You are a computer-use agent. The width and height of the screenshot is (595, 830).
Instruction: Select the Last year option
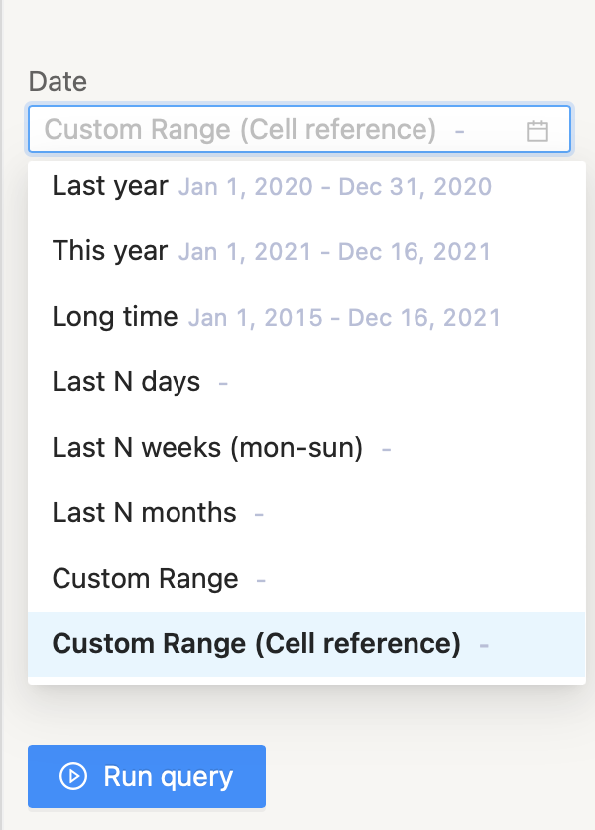click(x=306, y=187)
